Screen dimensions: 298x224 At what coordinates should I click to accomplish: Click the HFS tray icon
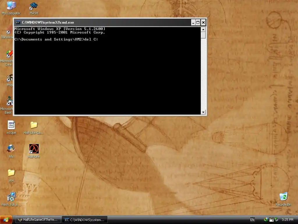272,220
